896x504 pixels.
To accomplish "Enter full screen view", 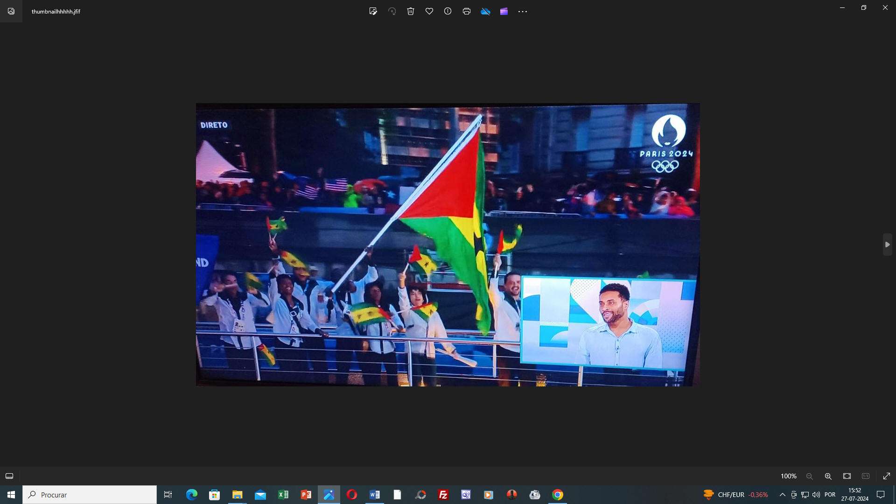I will coord(887,476).
